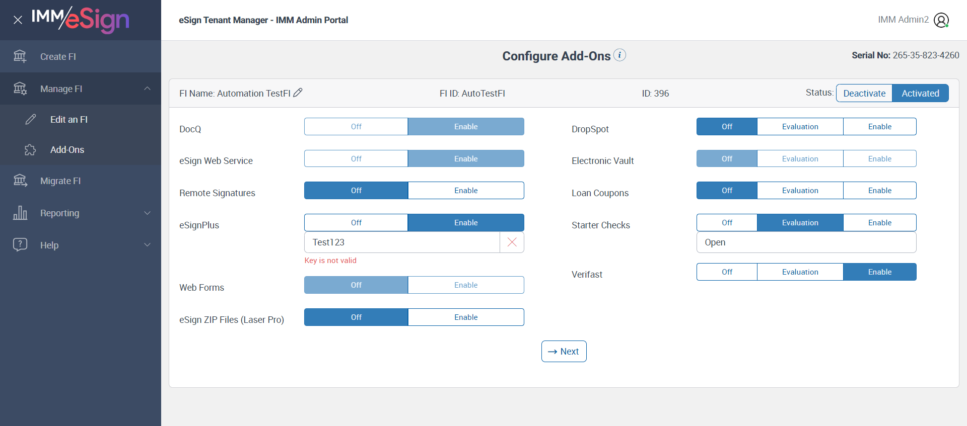Click the eSignPlus key input field

[x=402, y=242]
